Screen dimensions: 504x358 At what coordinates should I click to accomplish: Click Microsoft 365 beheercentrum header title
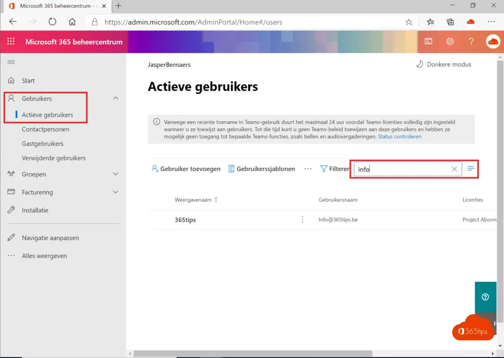(x=74, y=42)
